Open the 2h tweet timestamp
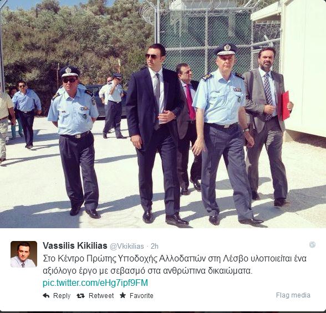The height and width of the screenshot is (313, 326). [155, 247]
